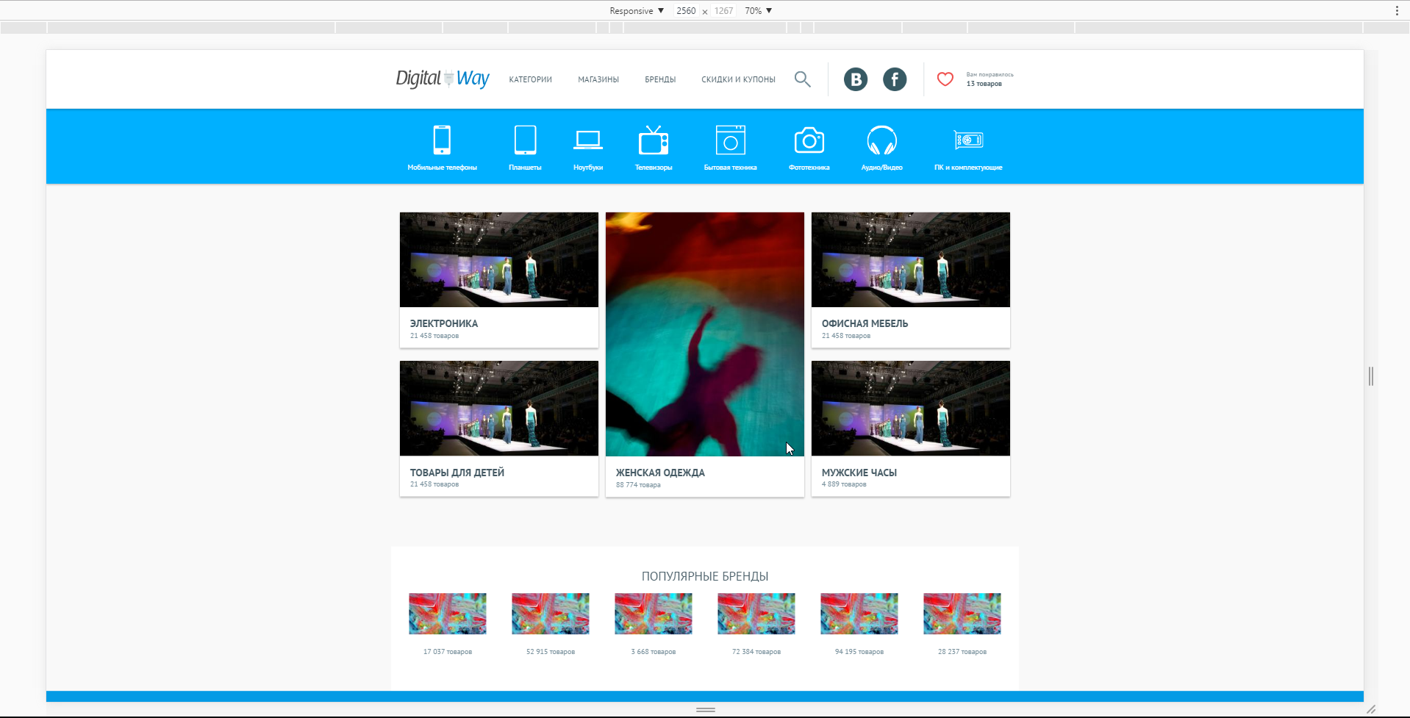Screen dimensions: 1410x718
Task: Open the Tablets (Планшеты) category icon
Action: [525, 140]
